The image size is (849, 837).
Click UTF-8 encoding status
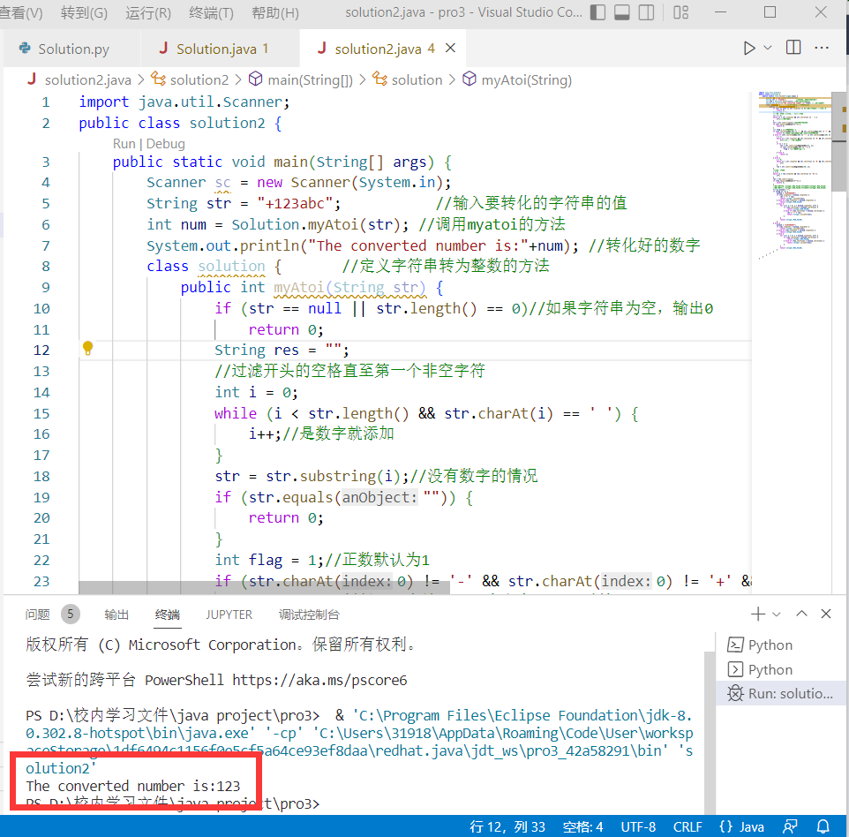click(x=638, y=826)
